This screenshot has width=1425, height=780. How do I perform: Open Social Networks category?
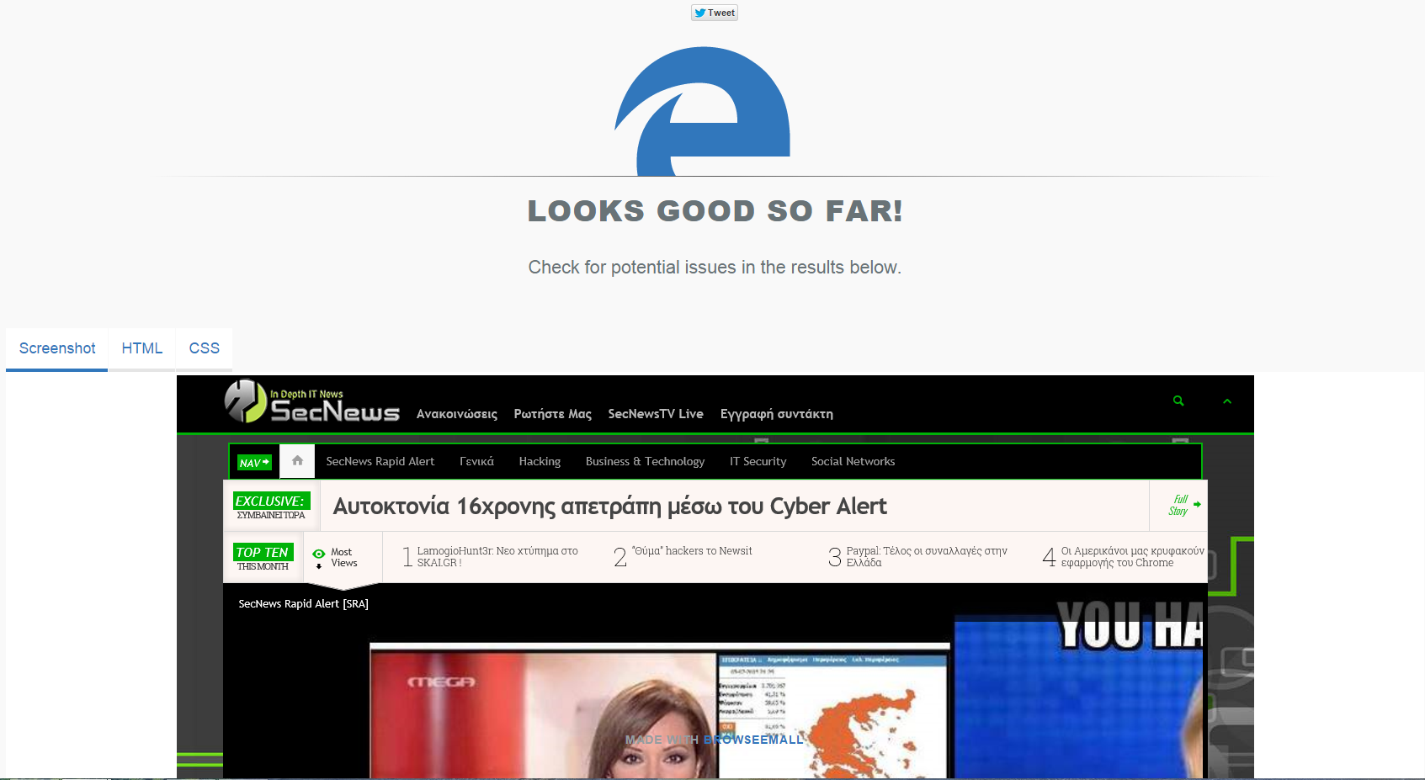click(x=853, y=462)
